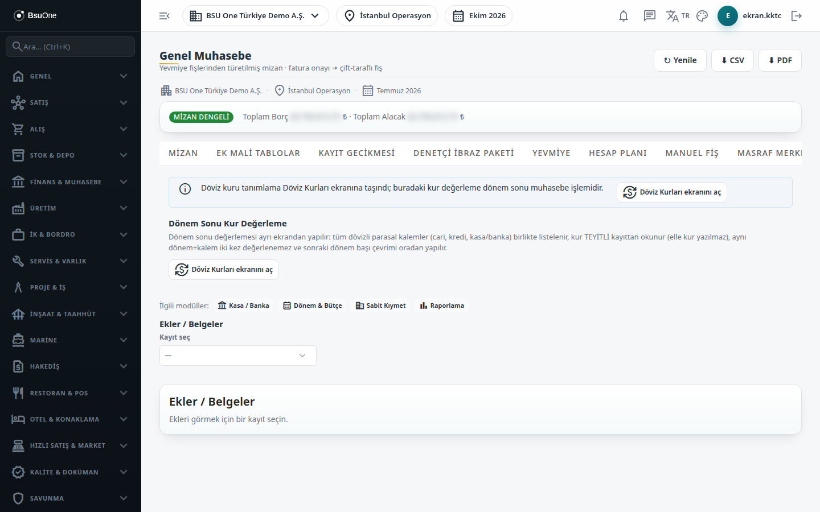
Task: Click Döviz Kurları ekranını aç in the info banner
Action: (672, 192)
